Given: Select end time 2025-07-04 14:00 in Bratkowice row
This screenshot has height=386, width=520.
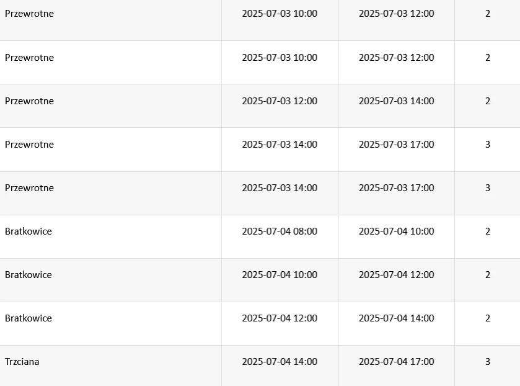Looking at the screenshot, I should (396, 318).
